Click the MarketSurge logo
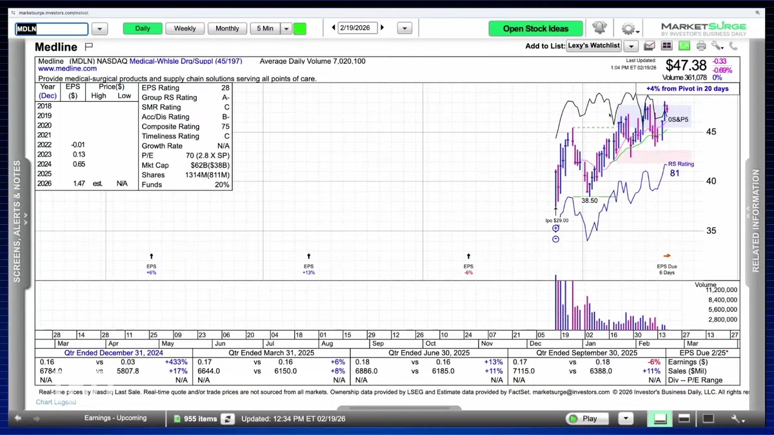774x435 pixels. [704, 29]
